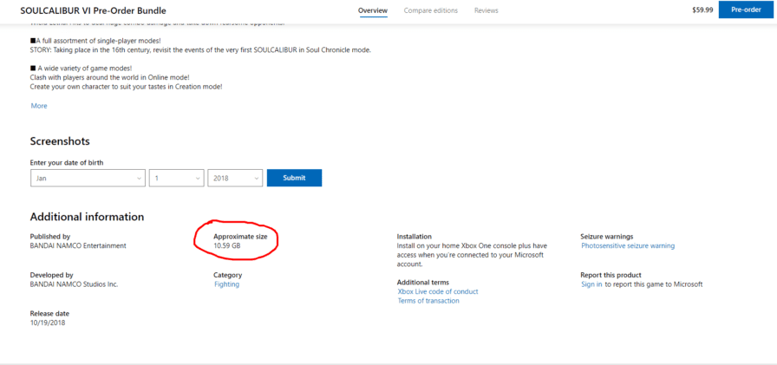Expand description with More link
The width and height of the screenshot is (777, 365).
pyautogui.click(x=39, y=106)
